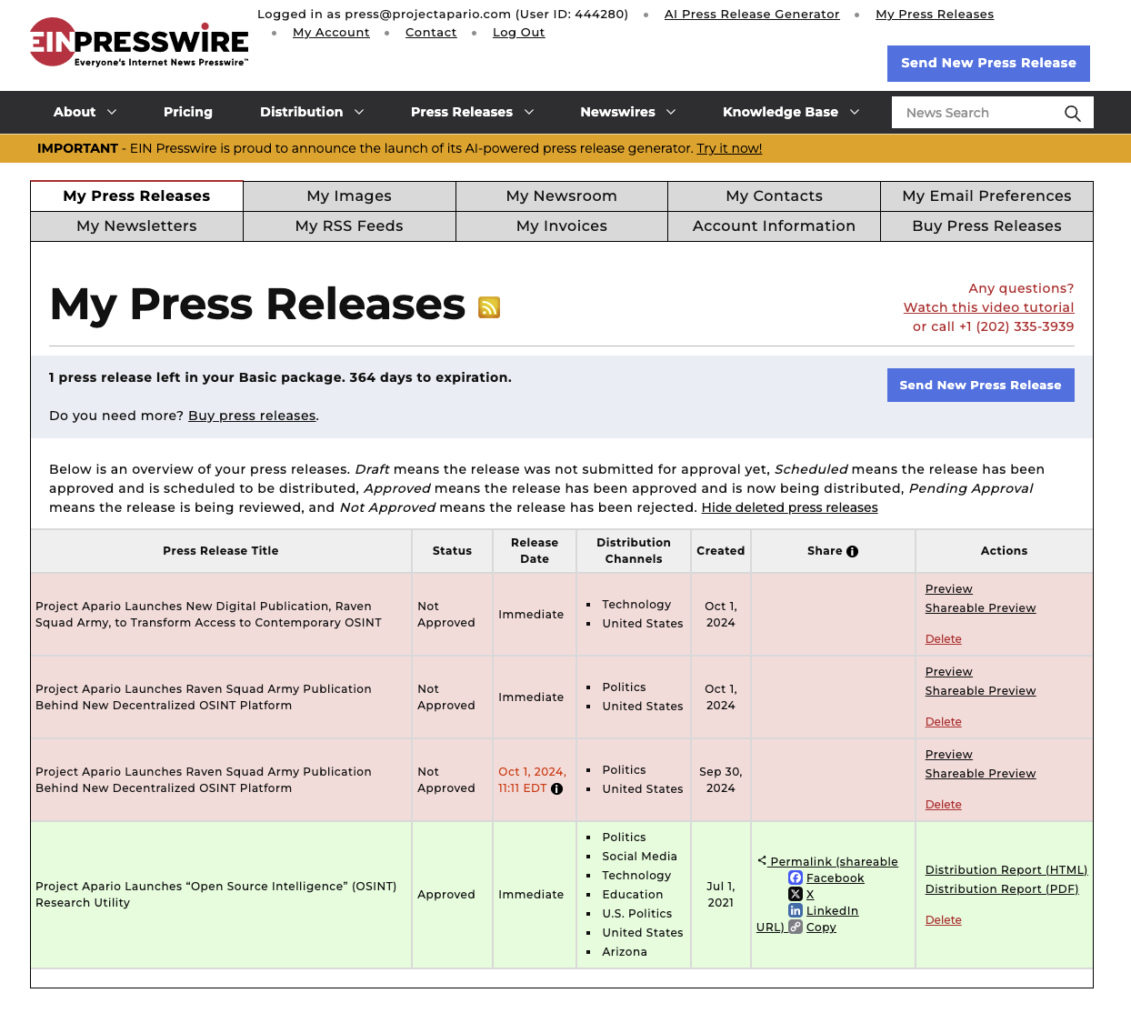Viewport: 1131px width, 1013px height.
Task: Select the My Newsletters tab
Action: click(x=136, y=226)
